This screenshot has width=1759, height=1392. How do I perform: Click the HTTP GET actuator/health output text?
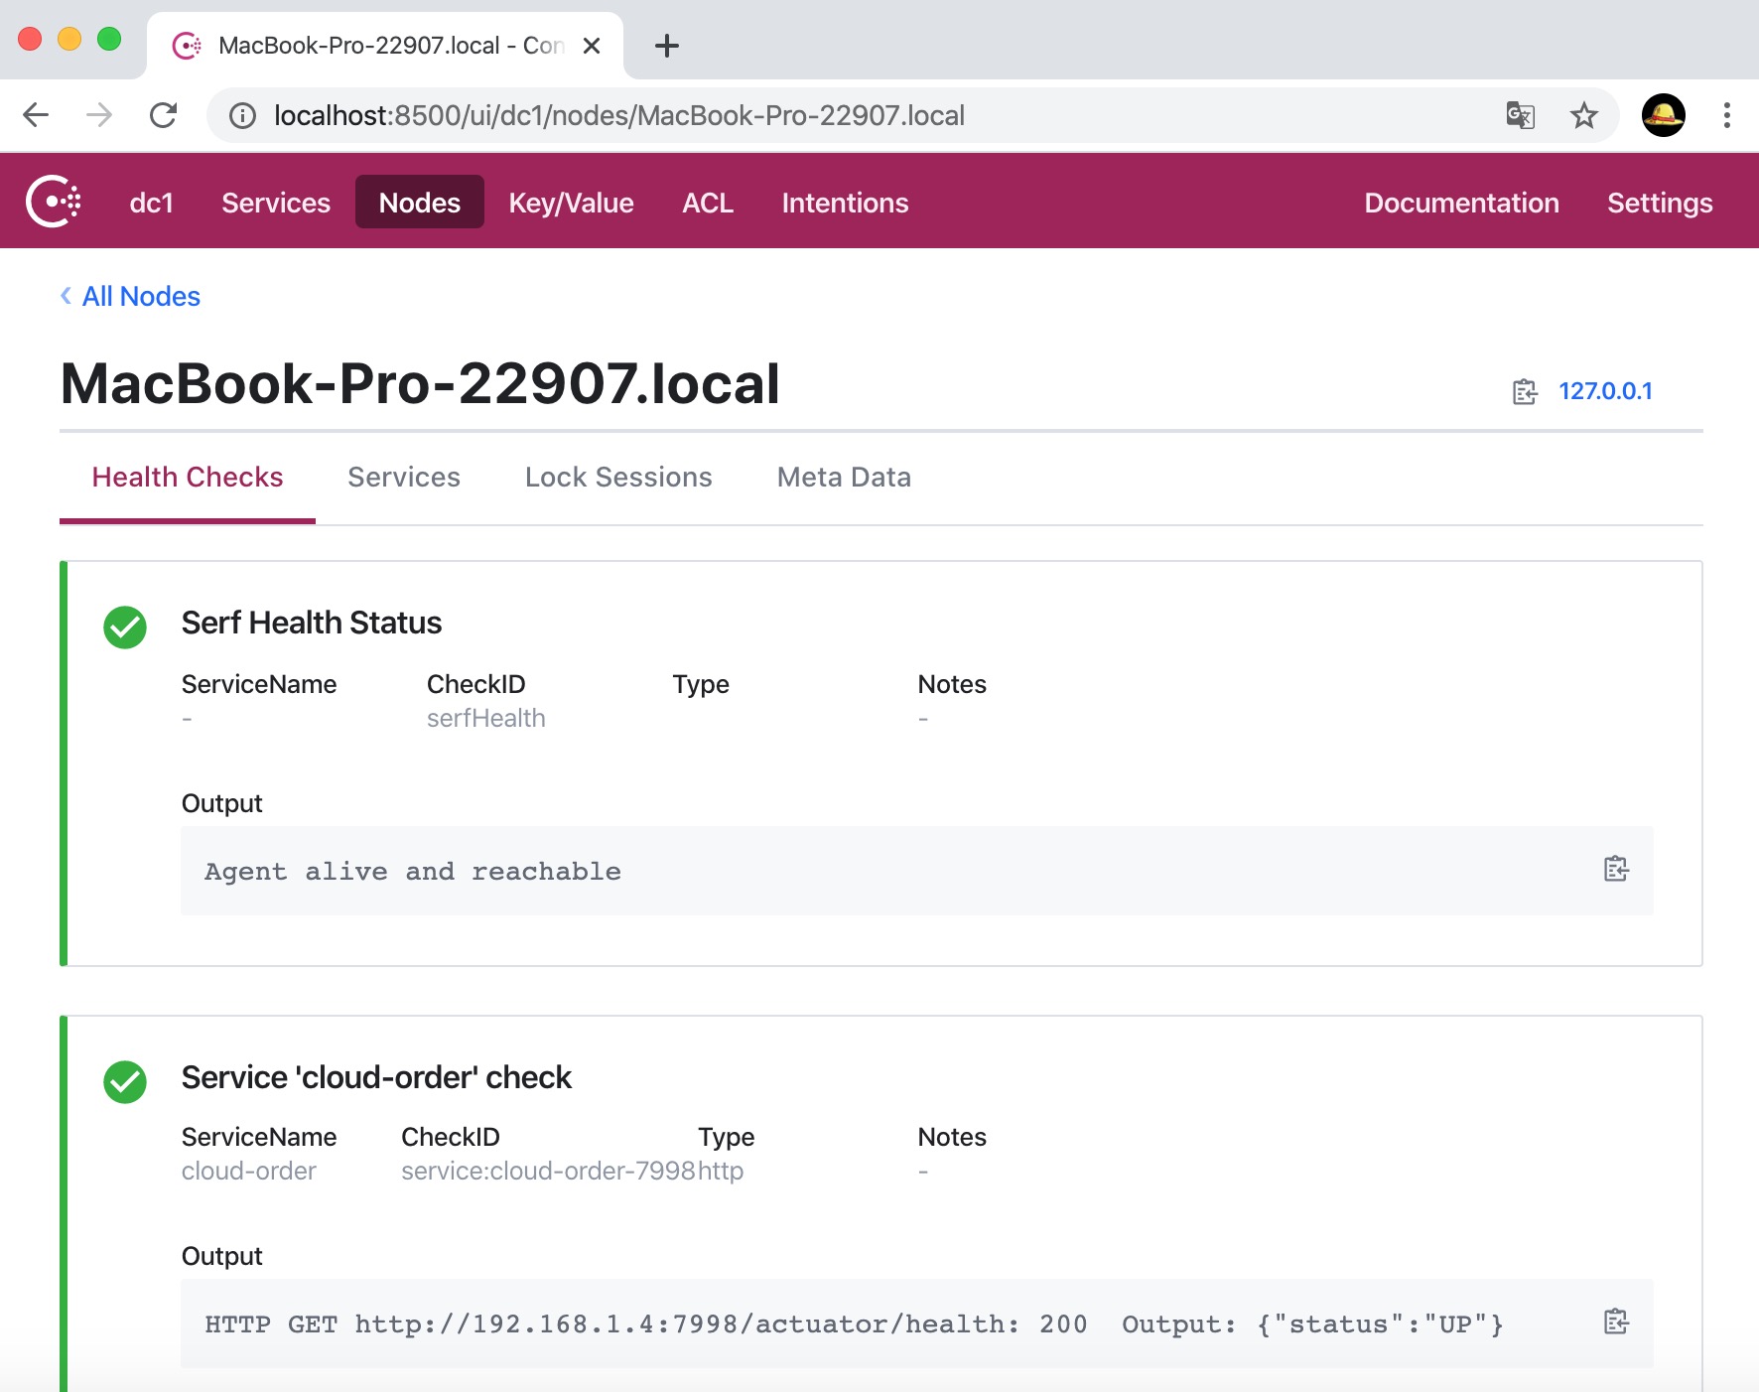(854, 1324)
